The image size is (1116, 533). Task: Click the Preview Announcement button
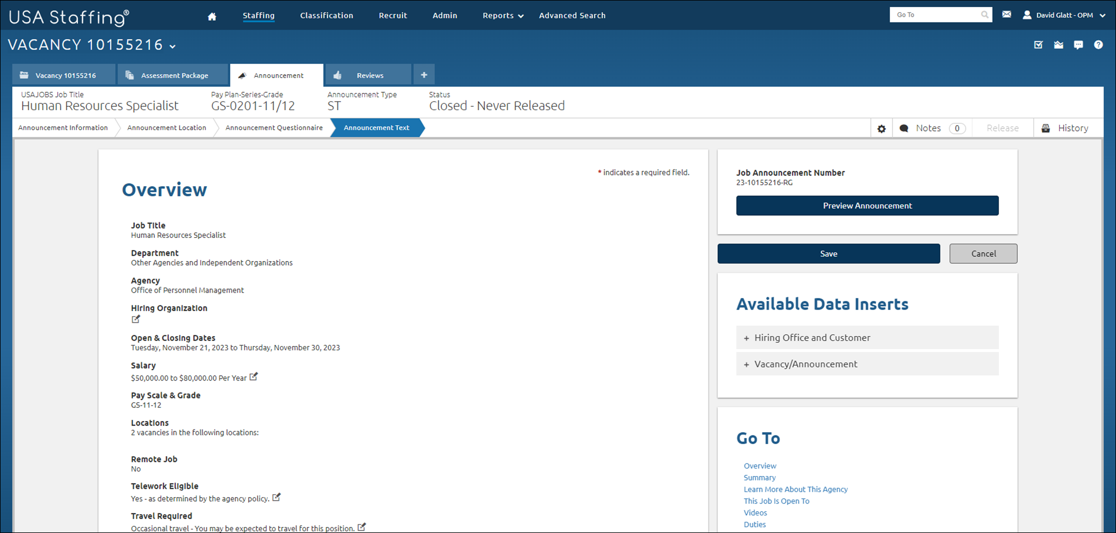pos(867,205)
